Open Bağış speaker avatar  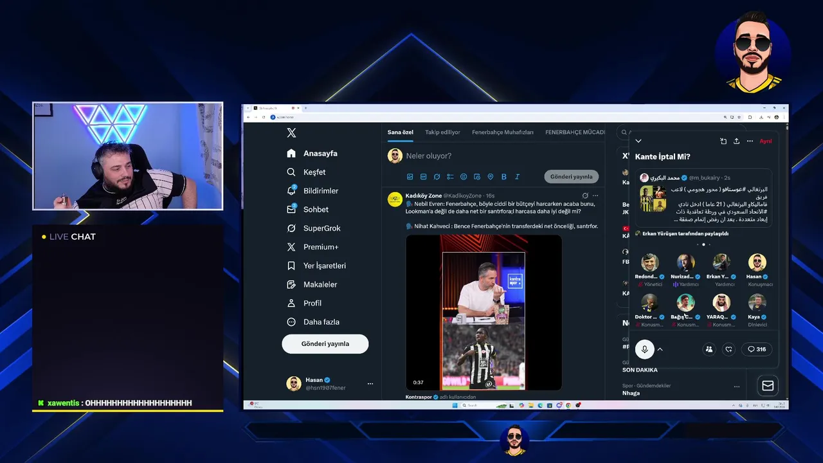click(x=685, y=303)
